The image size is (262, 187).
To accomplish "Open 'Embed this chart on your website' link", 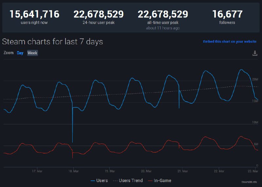I will [x=230, y=42].
